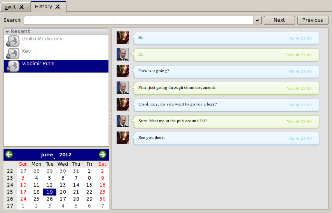Select Kev in the Recent list
Image resolution: width=332 pixels, height=213 pixels.
click(26, 51)
